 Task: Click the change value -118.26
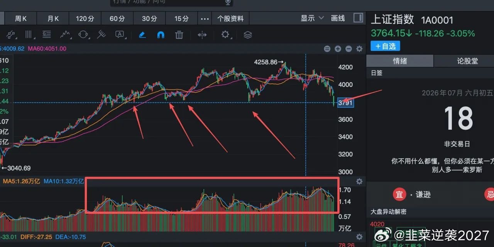[x=430, y=33]
